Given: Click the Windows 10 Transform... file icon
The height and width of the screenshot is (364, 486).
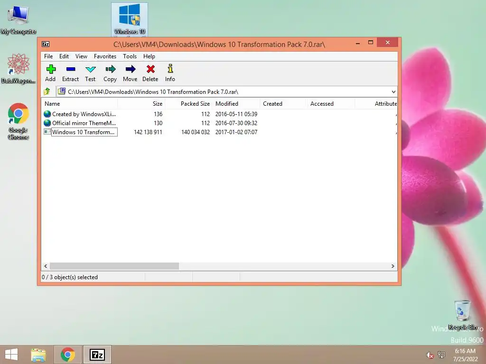Looking at the screenshot, I should [x=47, y=132].
